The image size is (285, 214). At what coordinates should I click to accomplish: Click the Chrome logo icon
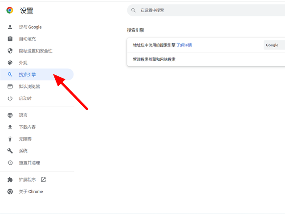[x=10, y=10]
